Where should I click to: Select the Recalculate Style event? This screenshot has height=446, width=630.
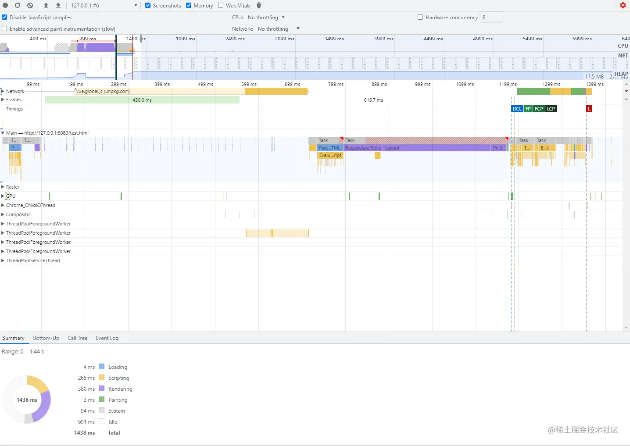tap(363, 148)
